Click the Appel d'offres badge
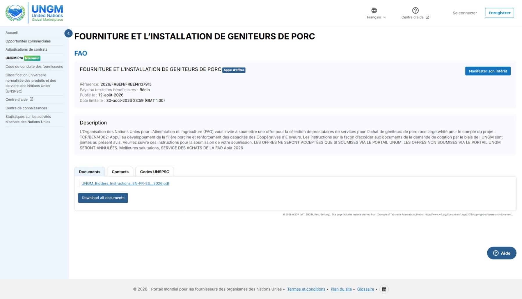Screen dimensions: 522x299 (x=234, y=70)
